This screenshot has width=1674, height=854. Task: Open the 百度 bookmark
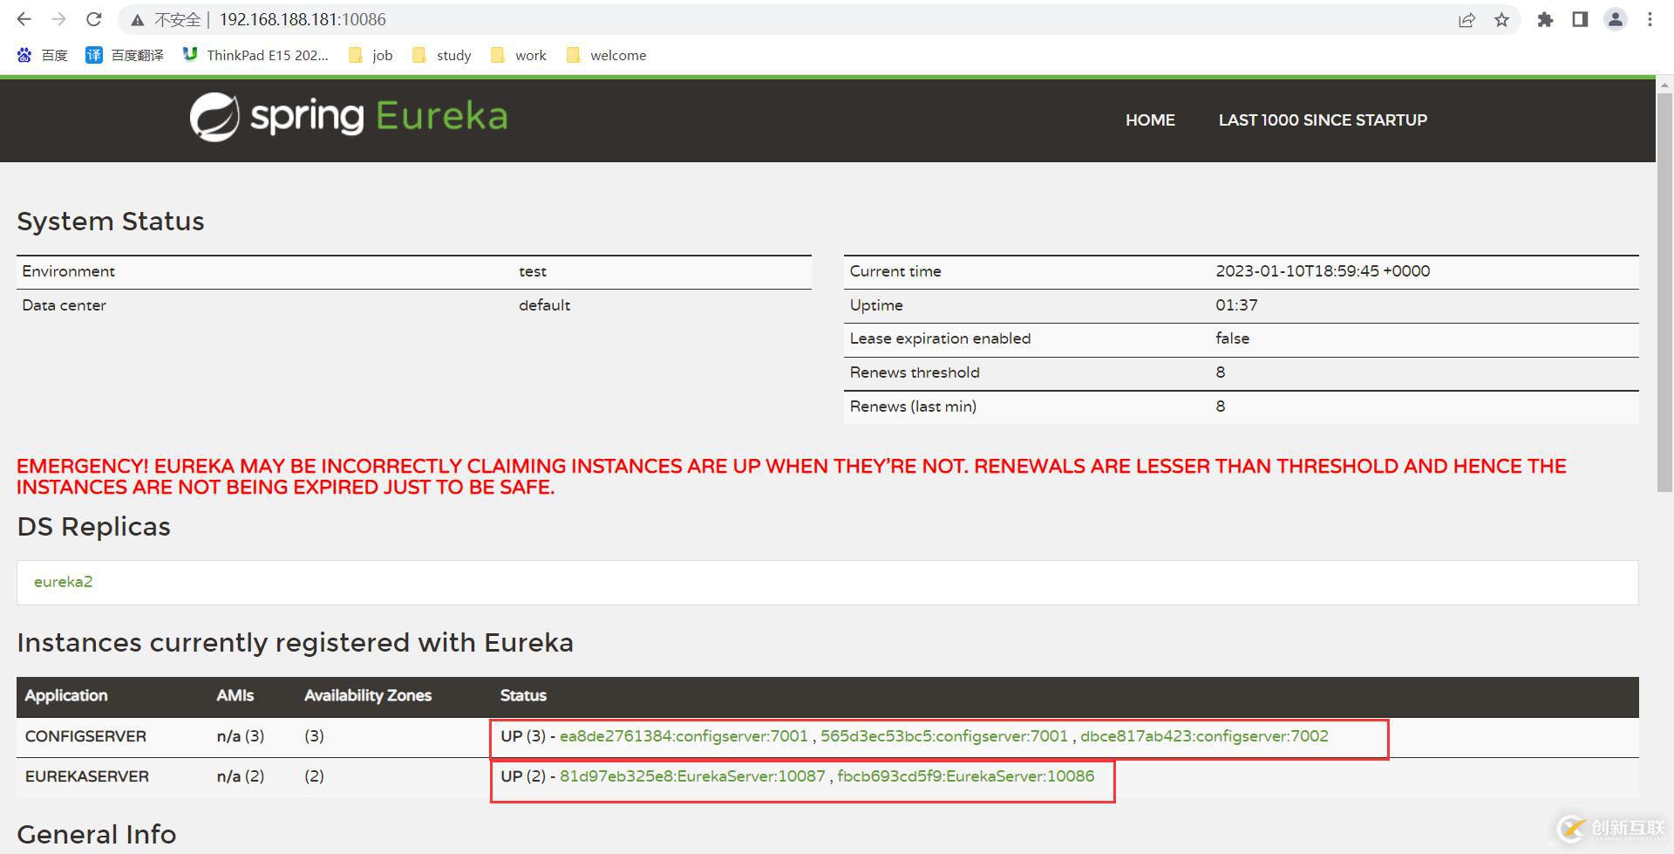(42, 55)
